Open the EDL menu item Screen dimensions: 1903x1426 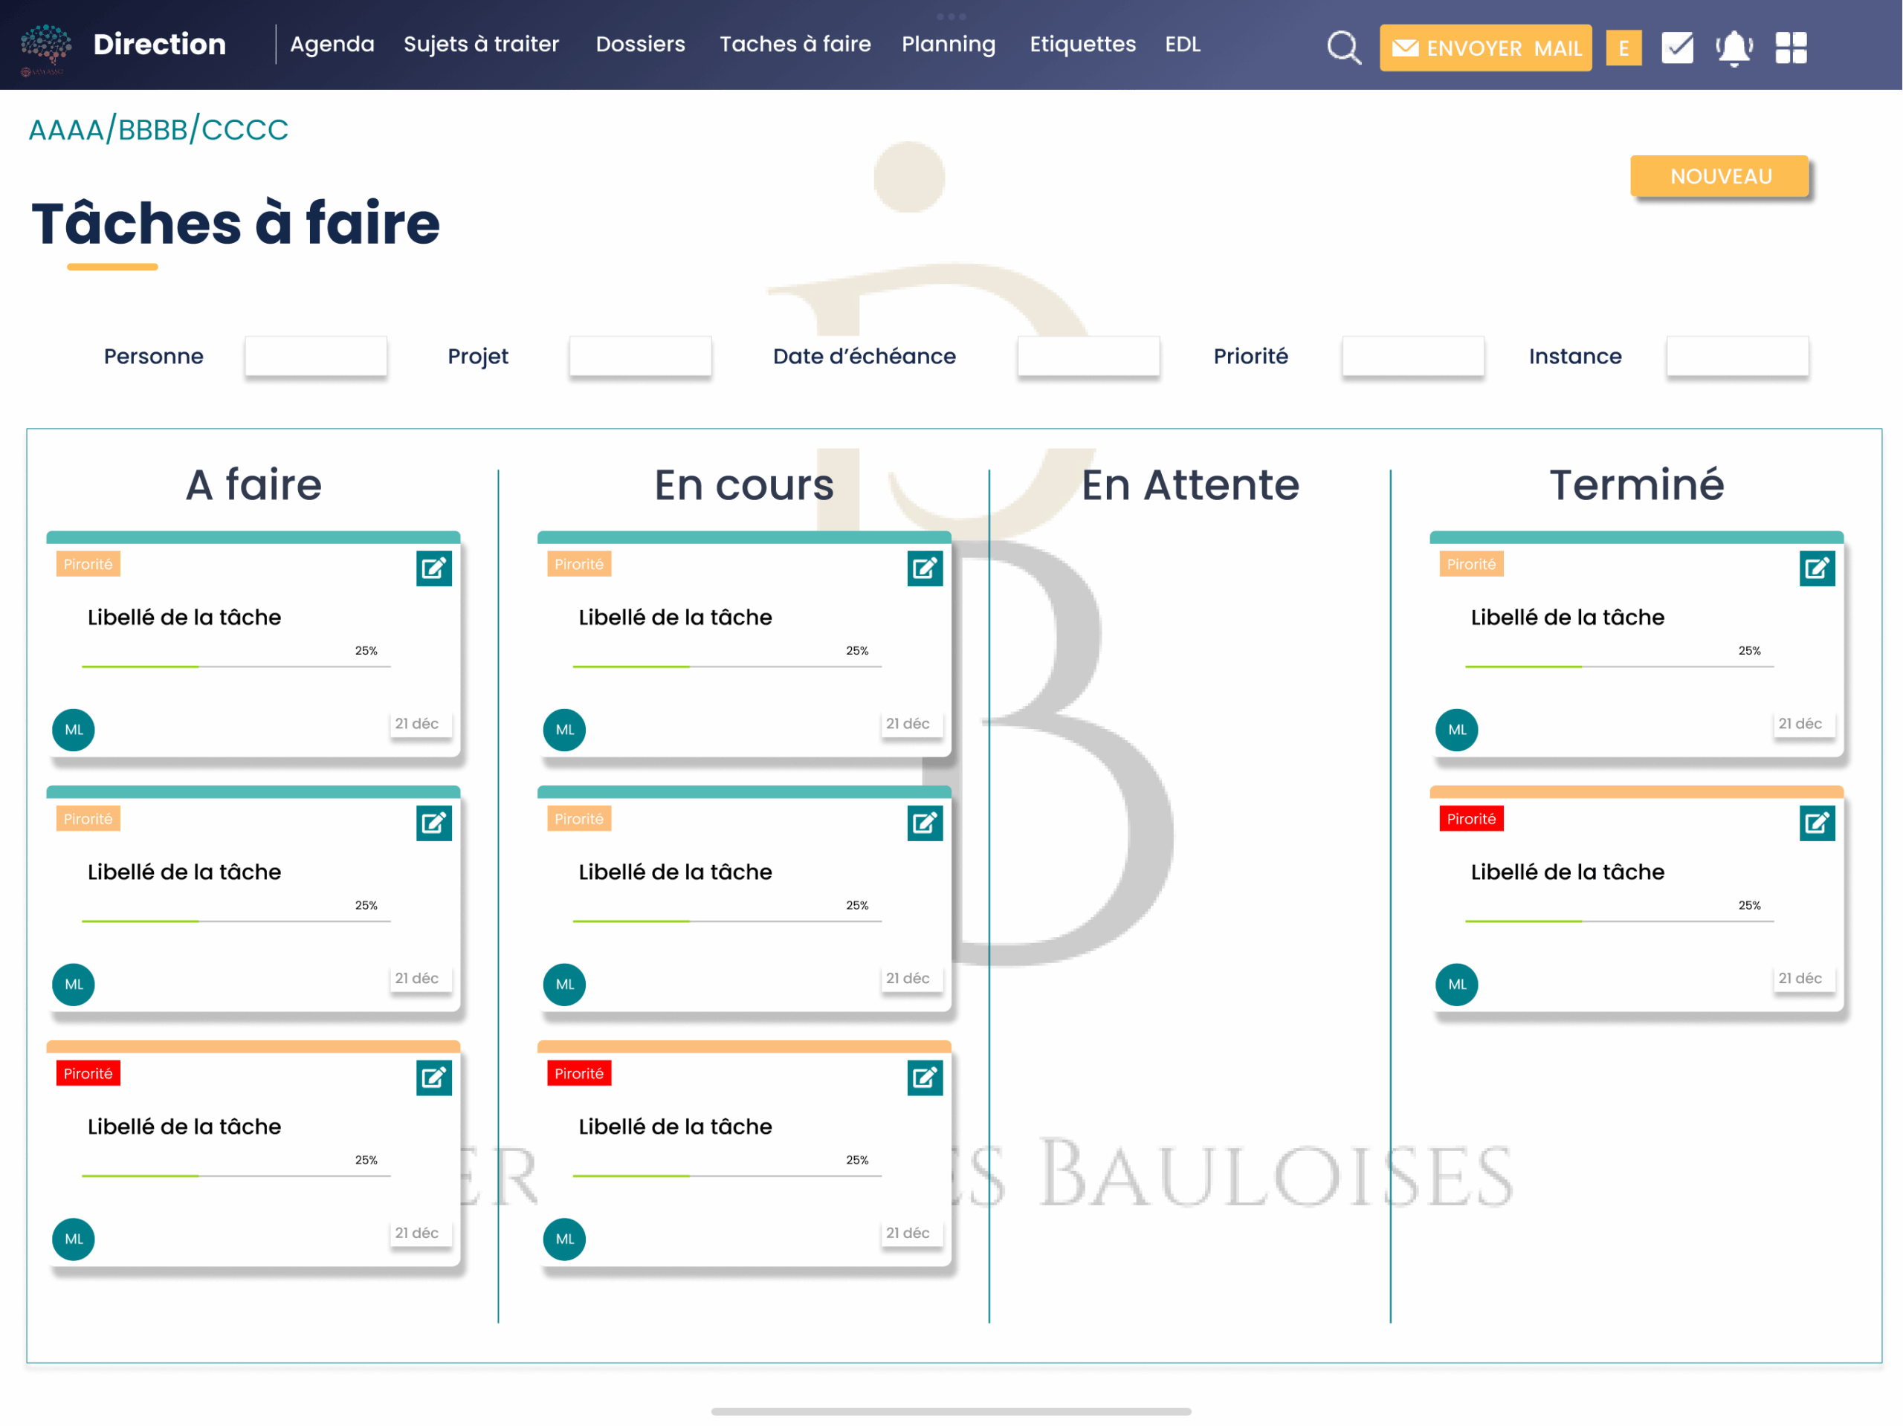coord(1182,44)
